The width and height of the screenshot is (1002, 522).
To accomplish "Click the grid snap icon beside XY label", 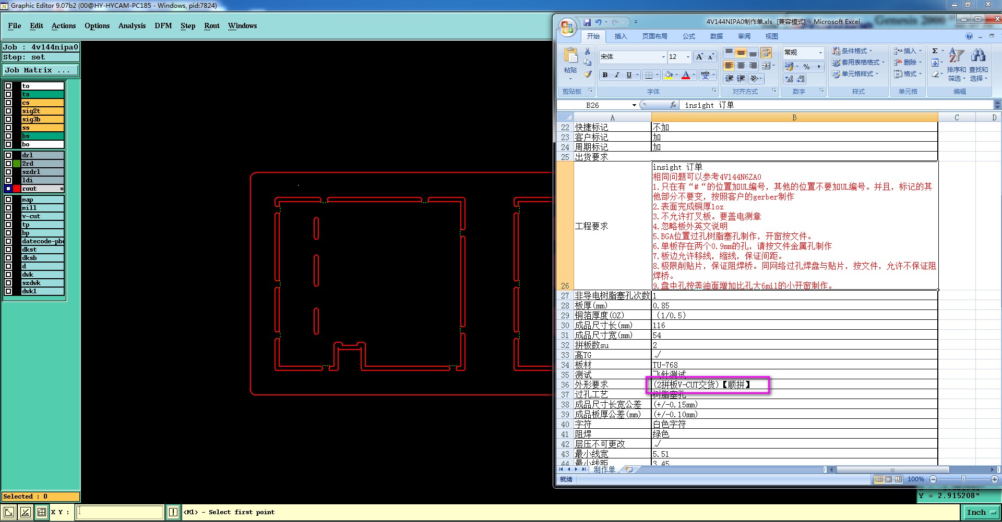I will tap(42, 512).
